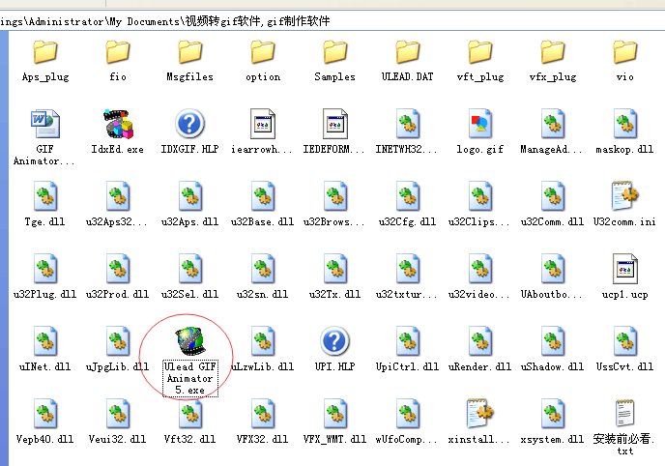Select xsystem.dll file
This screenshot has height=466, width=665.
point(553,414)
